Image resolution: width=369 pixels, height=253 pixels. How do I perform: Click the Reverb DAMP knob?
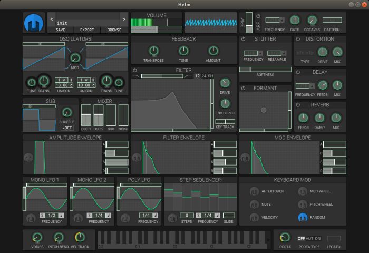319,118
